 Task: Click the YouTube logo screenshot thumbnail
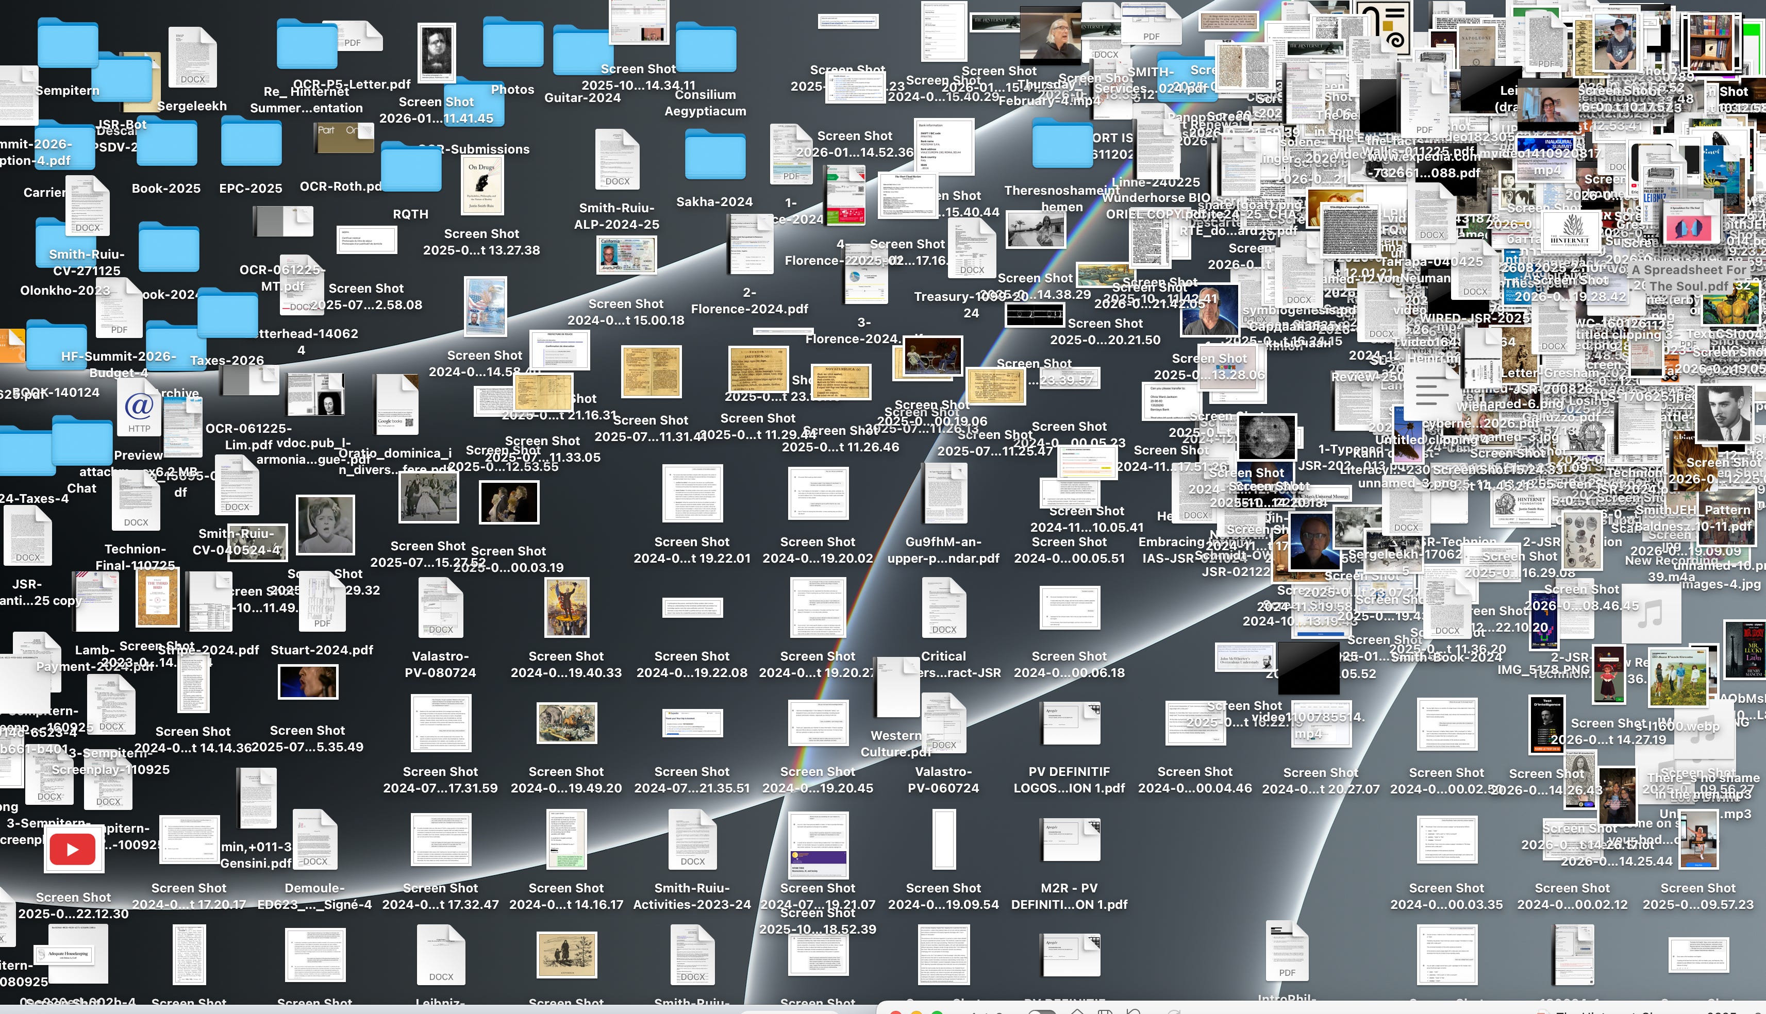coord(73,849)
